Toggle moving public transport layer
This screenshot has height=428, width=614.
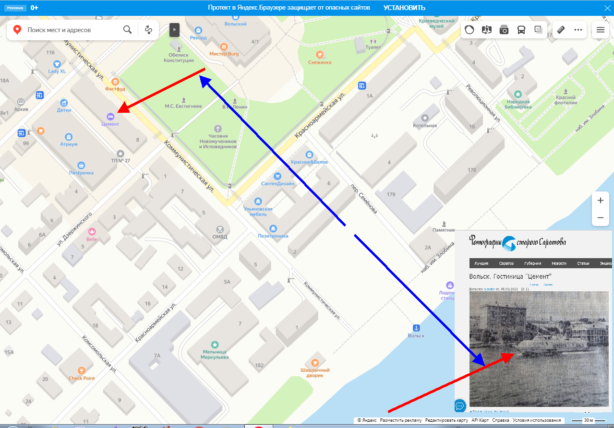click(x=521, y=30)
